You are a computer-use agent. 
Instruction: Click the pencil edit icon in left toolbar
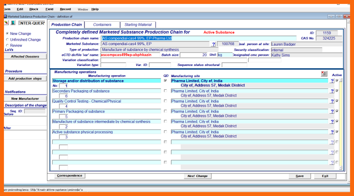[6, 23]
